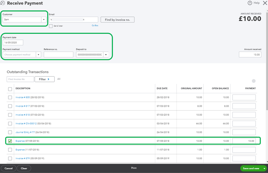Image resolution: width=268 pixels, height=173 pixels.
Task: Check the Expense 11/07/2018 row checkbox
Action: pyautogui.click(x=10, y=150)
